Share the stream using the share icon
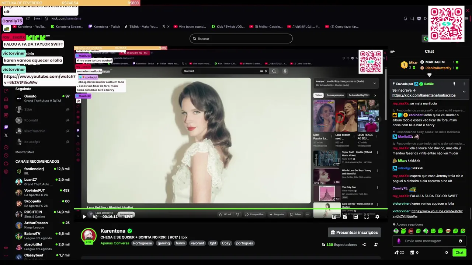 pos(364,245)
